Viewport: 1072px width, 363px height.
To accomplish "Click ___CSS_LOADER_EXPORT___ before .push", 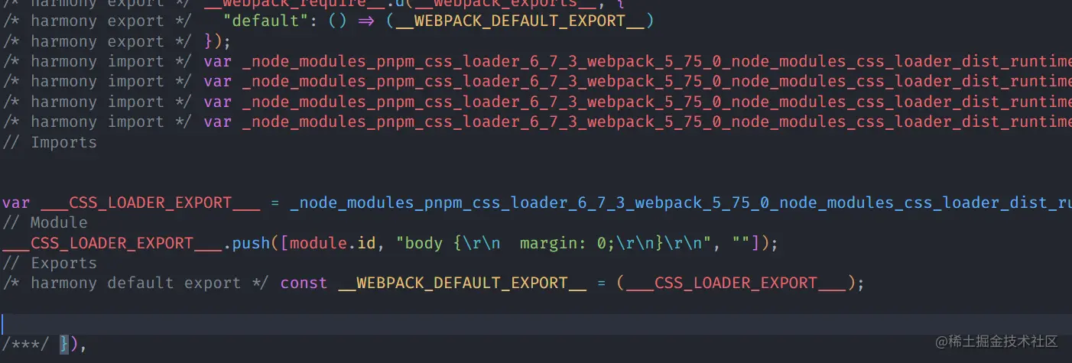I will pyautogui.click(x=112, y=243).
